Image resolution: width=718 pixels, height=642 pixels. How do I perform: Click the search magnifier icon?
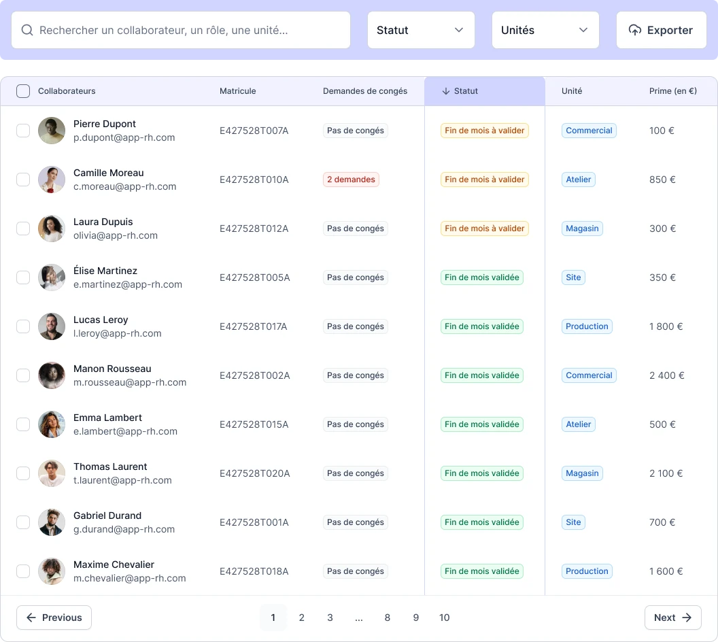pos(27,30)
